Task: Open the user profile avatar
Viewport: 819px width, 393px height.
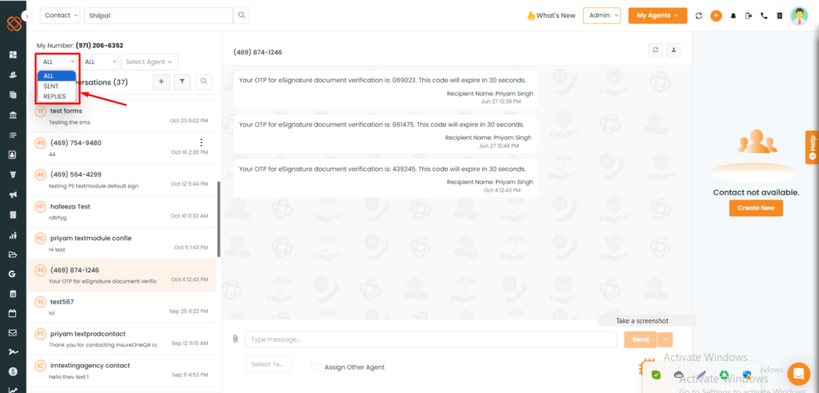Action: (799, 16)
